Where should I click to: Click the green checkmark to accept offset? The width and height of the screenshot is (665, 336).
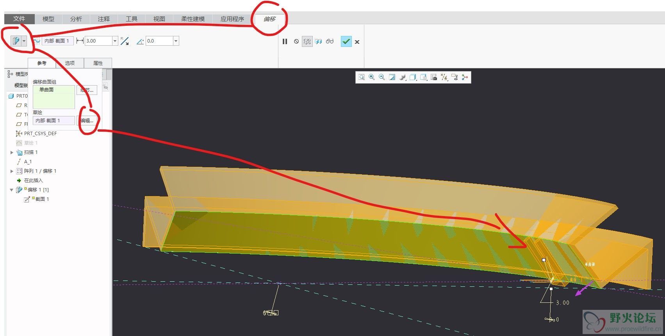(x=346, y=41)
